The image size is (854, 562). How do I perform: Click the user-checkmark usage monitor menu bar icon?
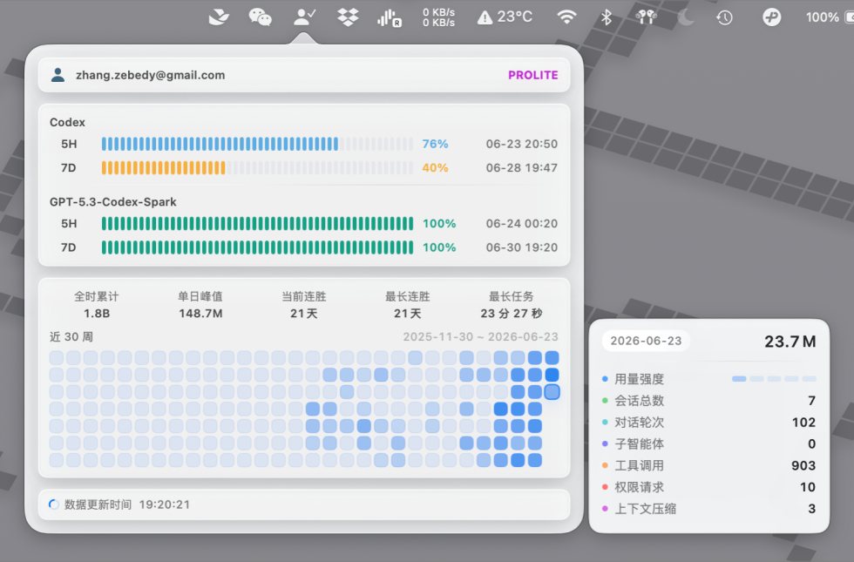point(304,17)
